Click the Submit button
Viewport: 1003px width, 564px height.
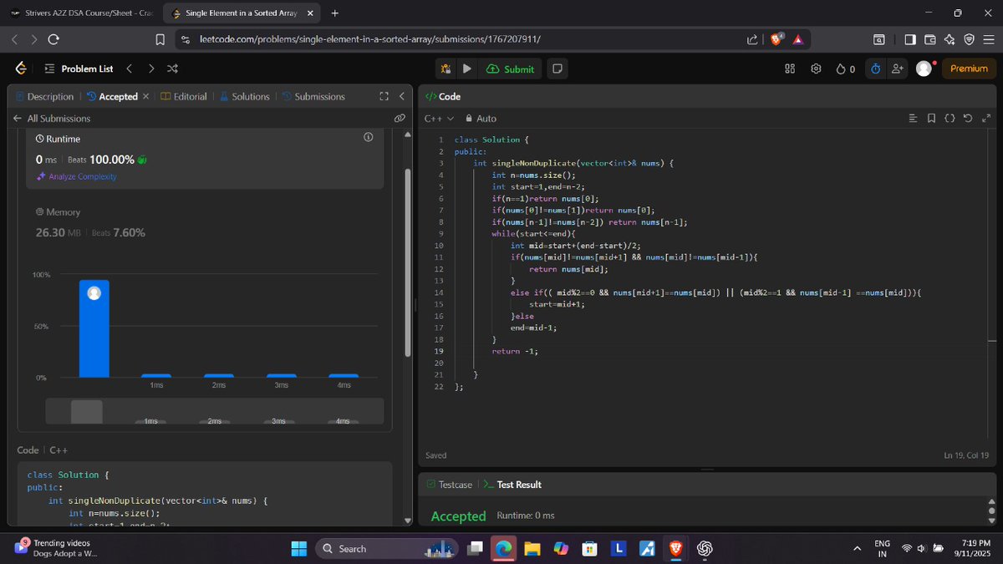pyautogui.click(x=511, y=69)
